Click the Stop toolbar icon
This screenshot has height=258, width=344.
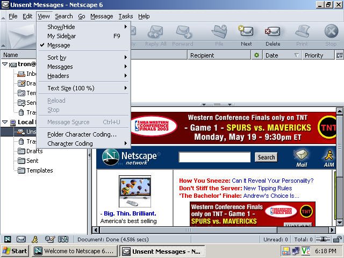pyautogui.click(x=331, y=31)
